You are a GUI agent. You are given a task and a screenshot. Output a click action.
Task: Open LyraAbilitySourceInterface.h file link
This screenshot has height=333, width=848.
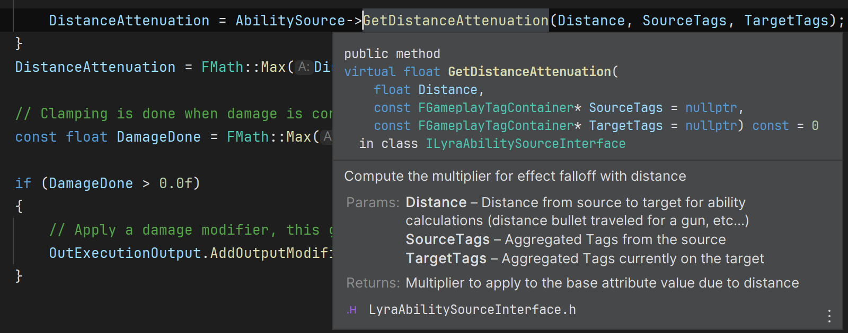pos(472,310)
